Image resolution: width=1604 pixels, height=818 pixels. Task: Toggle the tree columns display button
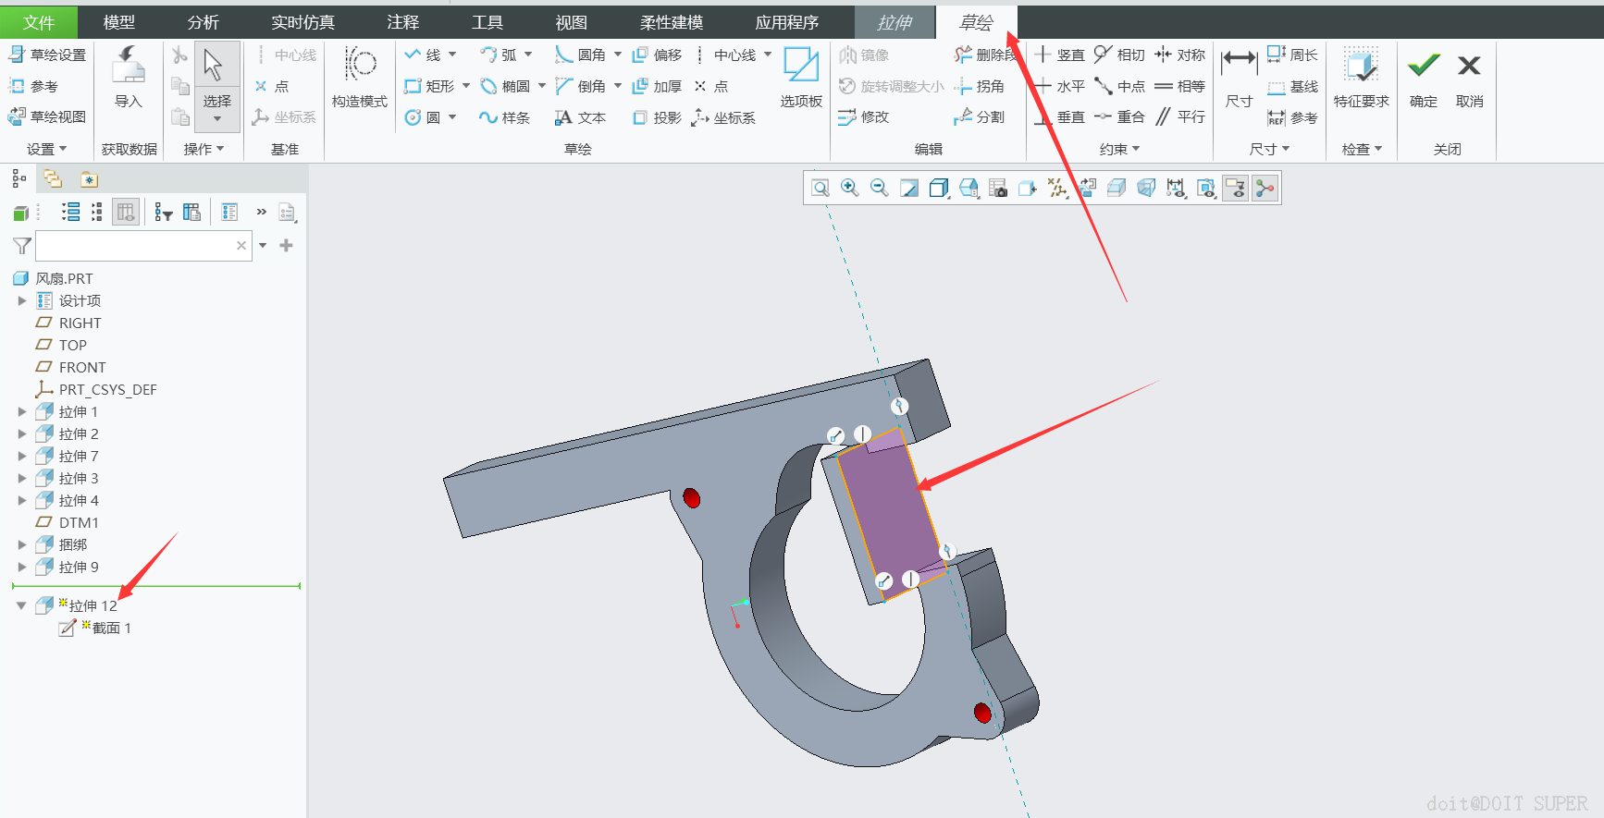pyautogui.click(x=126, y=213)
